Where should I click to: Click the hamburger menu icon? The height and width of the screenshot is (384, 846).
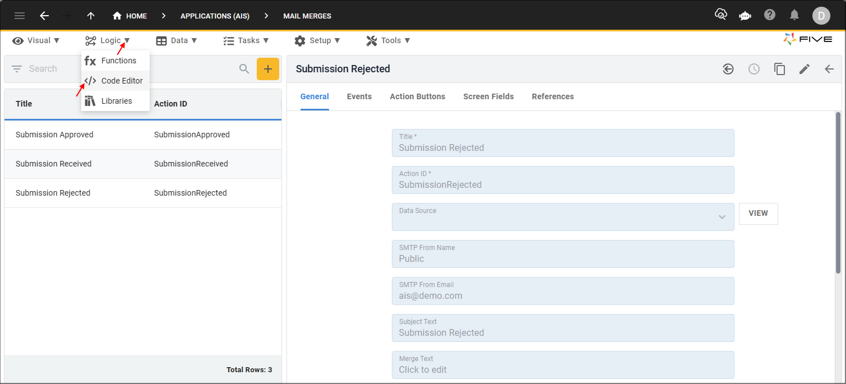click(20, 16)
